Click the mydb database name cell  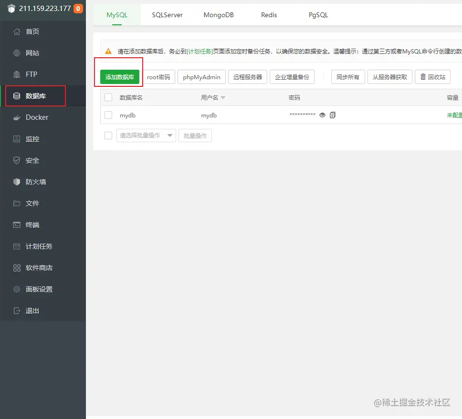tap(127, 115)
